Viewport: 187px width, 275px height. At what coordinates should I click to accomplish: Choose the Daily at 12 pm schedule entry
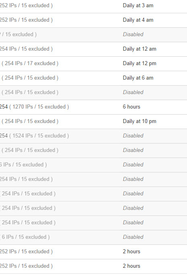140,63
